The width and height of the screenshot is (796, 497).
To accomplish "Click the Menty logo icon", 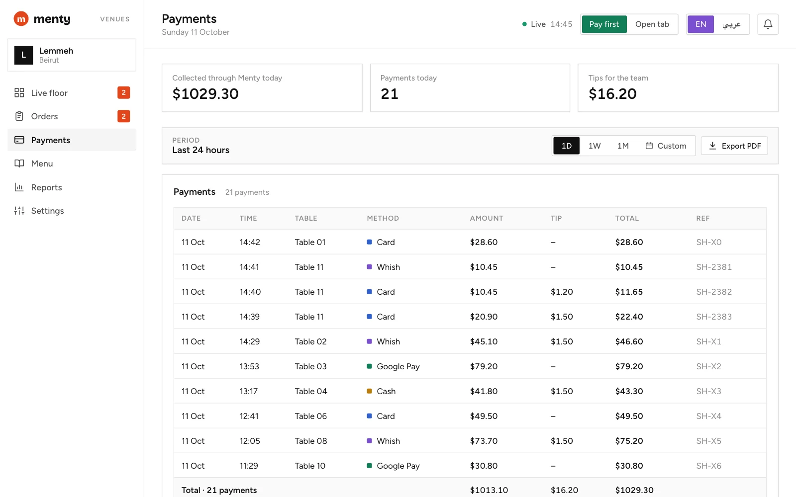I will [x=21, y=19].
